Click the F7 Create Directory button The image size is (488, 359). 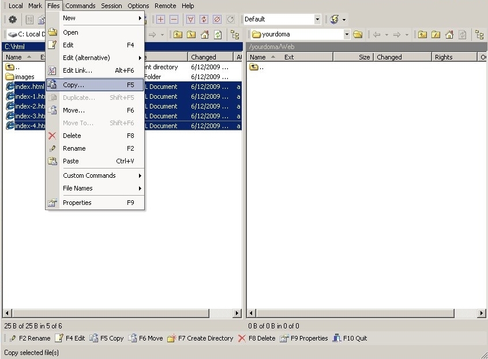click(x=200, y=338)
